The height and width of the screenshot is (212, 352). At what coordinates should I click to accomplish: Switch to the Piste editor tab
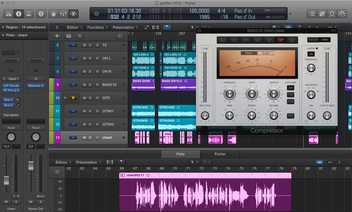[x=180, y=154]
